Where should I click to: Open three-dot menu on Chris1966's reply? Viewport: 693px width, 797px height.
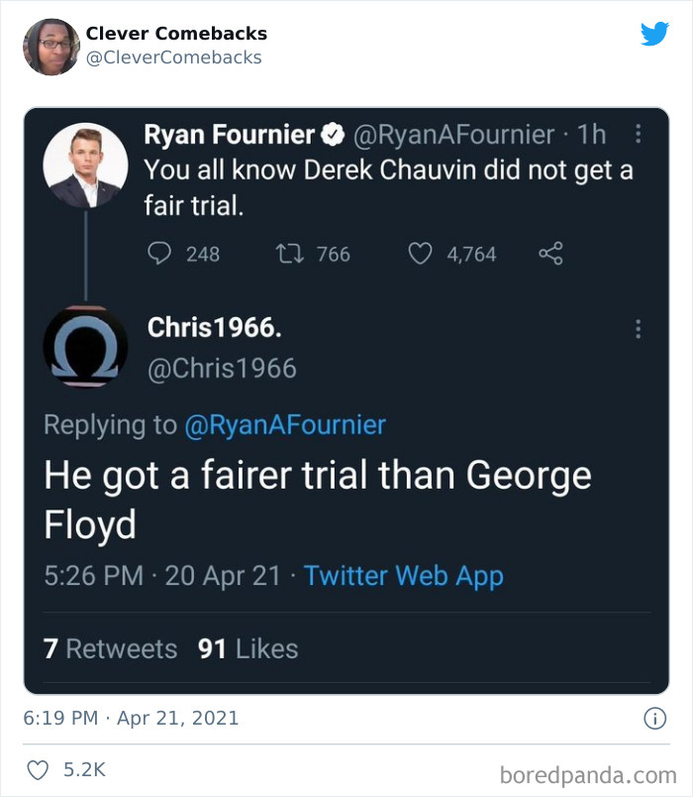(x=639, y=328)
